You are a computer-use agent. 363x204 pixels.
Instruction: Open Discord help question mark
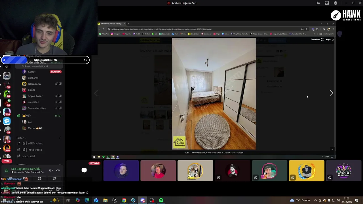pos(336,3)
